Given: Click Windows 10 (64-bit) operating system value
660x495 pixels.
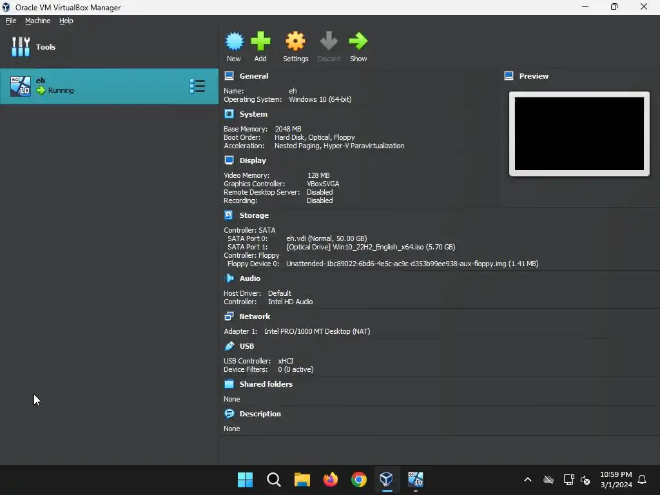Looking at the screenshot, I should point(320,99).
